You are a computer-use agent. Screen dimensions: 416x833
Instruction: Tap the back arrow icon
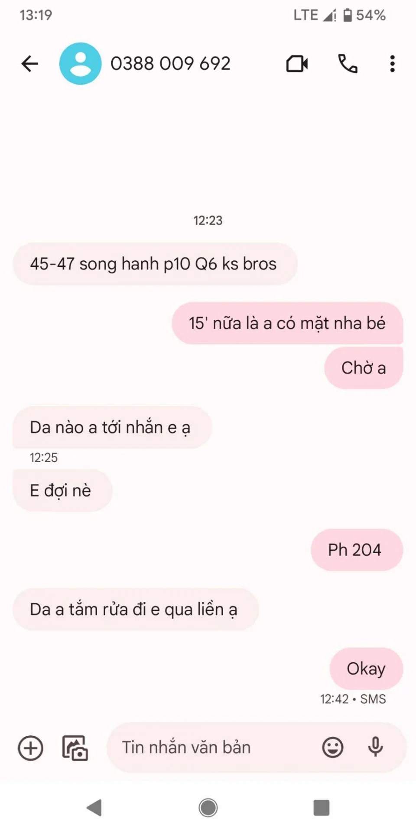[x=30, y=64]
